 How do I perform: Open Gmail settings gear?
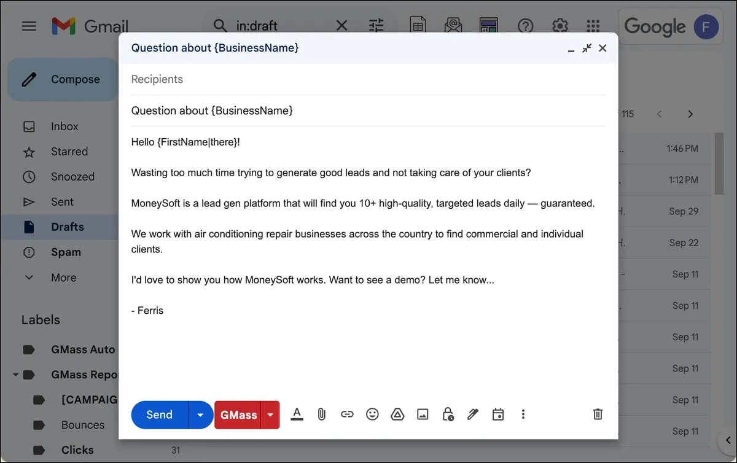tap(560, 26)
